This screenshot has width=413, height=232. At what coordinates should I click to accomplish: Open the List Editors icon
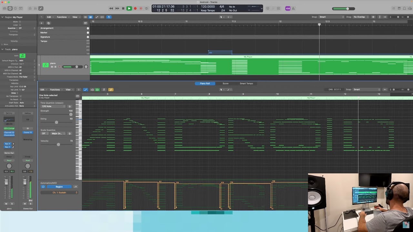coord(394,8)
